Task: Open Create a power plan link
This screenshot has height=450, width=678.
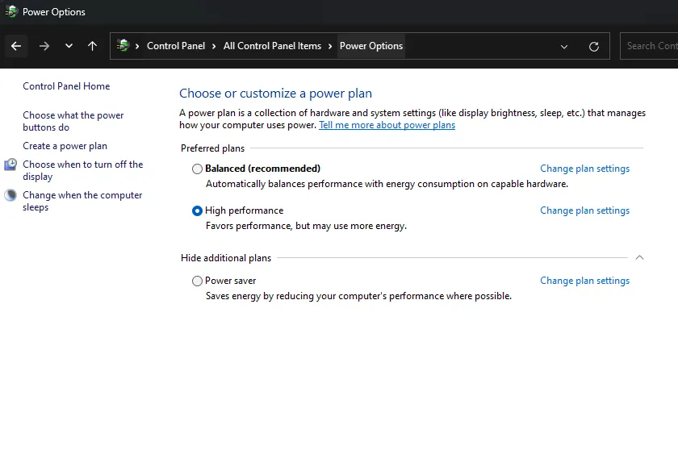Action: [x=65, y=146]
